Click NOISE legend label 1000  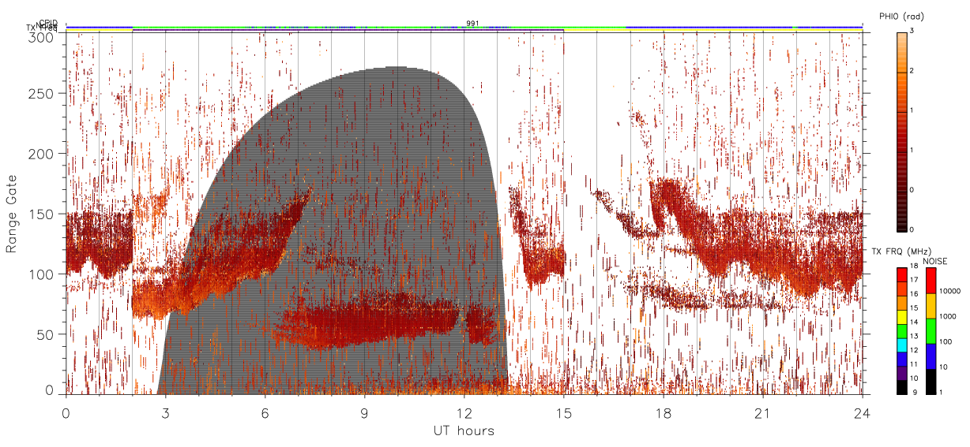(948, 316)
